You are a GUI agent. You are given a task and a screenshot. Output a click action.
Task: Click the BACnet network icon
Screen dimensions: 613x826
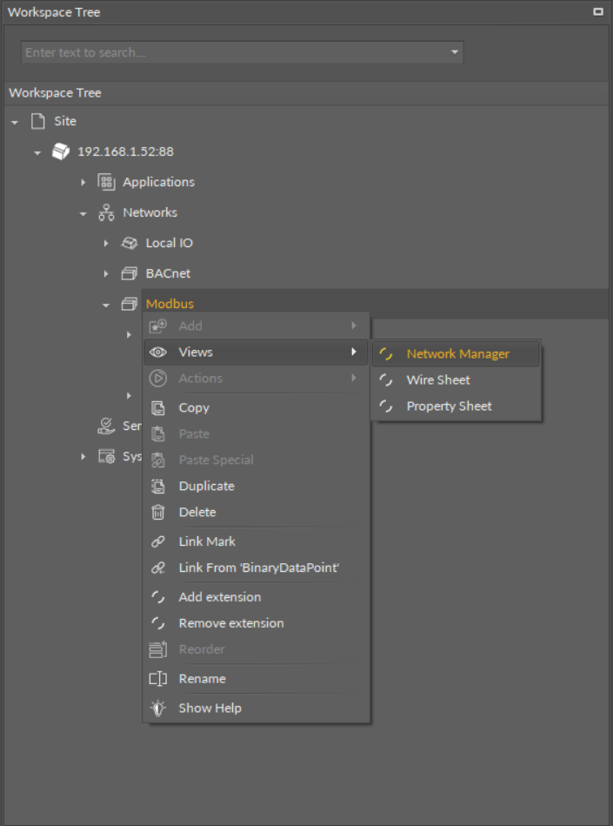[x=129, y=273]
